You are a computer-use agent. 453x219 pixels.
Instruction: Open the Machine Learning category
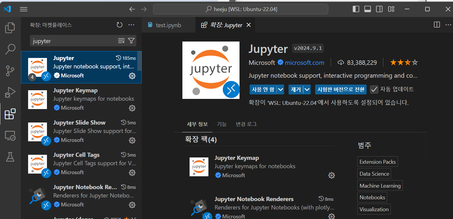pos(380,186)
